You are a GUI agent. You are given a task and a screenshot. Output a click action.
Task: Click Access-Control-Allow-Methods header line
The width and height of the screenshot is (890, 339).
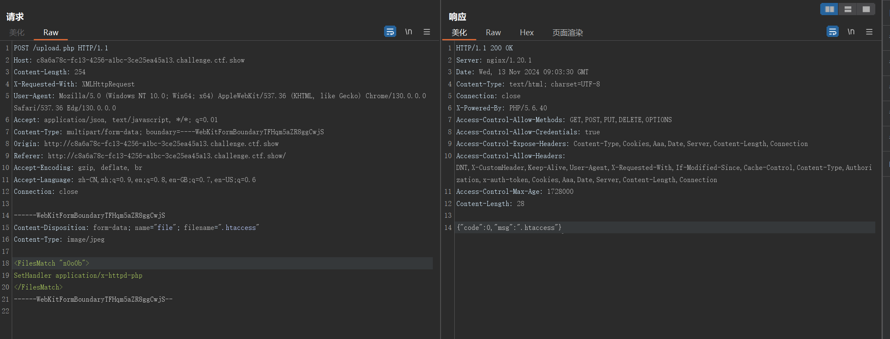click(x=564, y=120)
